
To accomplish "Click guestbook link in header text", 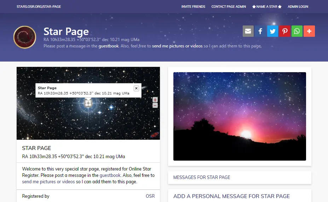I will pos(108,46).
